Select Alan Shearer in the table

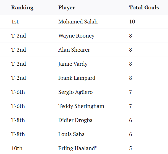pos(74,50)
